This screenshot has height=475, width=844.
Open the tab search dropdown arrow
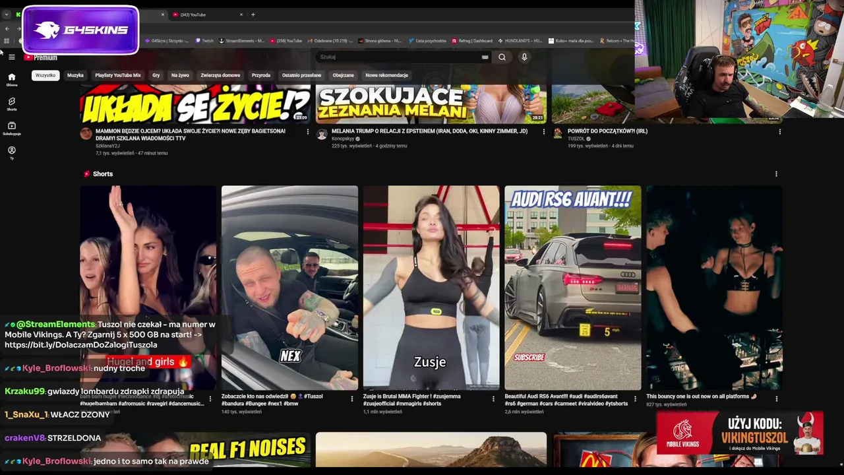tap(7, 15)
